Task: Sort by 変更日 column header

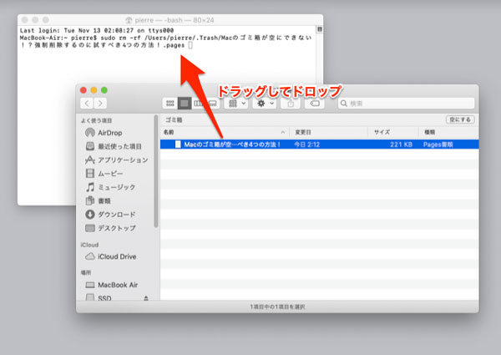Action: 328,132
